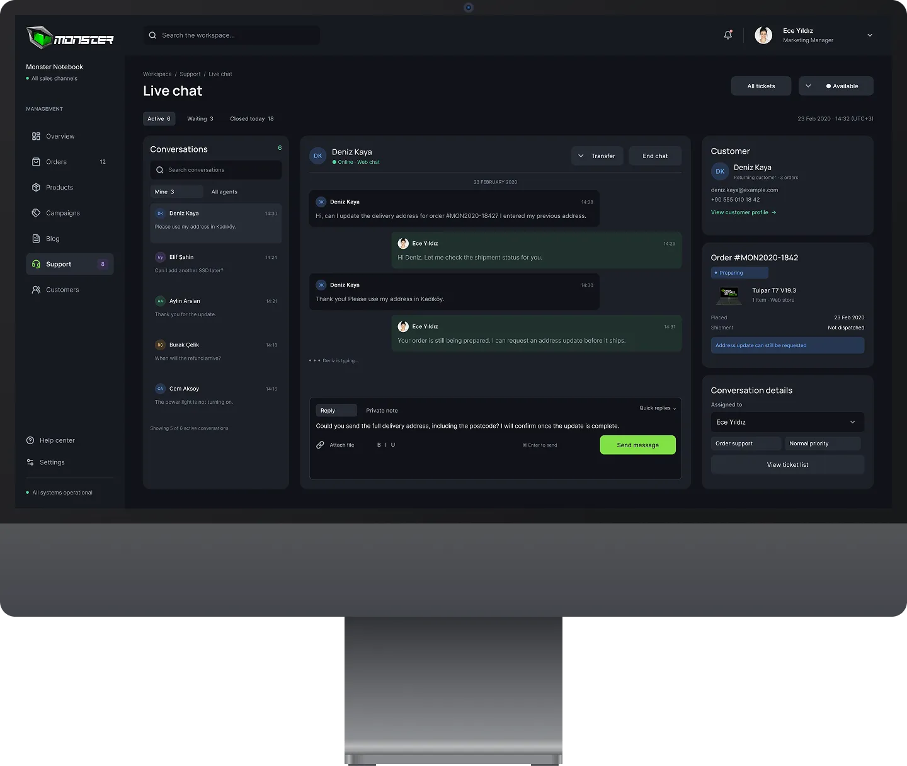Click the Order support tag

point(746,443)
